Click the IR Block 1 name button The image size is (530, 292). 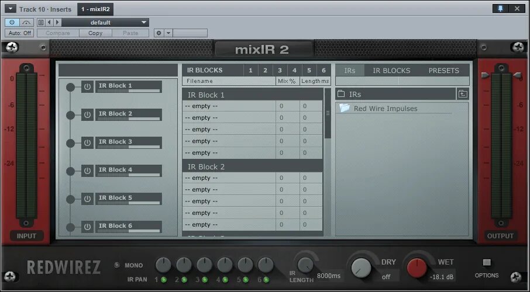(129, 86)
